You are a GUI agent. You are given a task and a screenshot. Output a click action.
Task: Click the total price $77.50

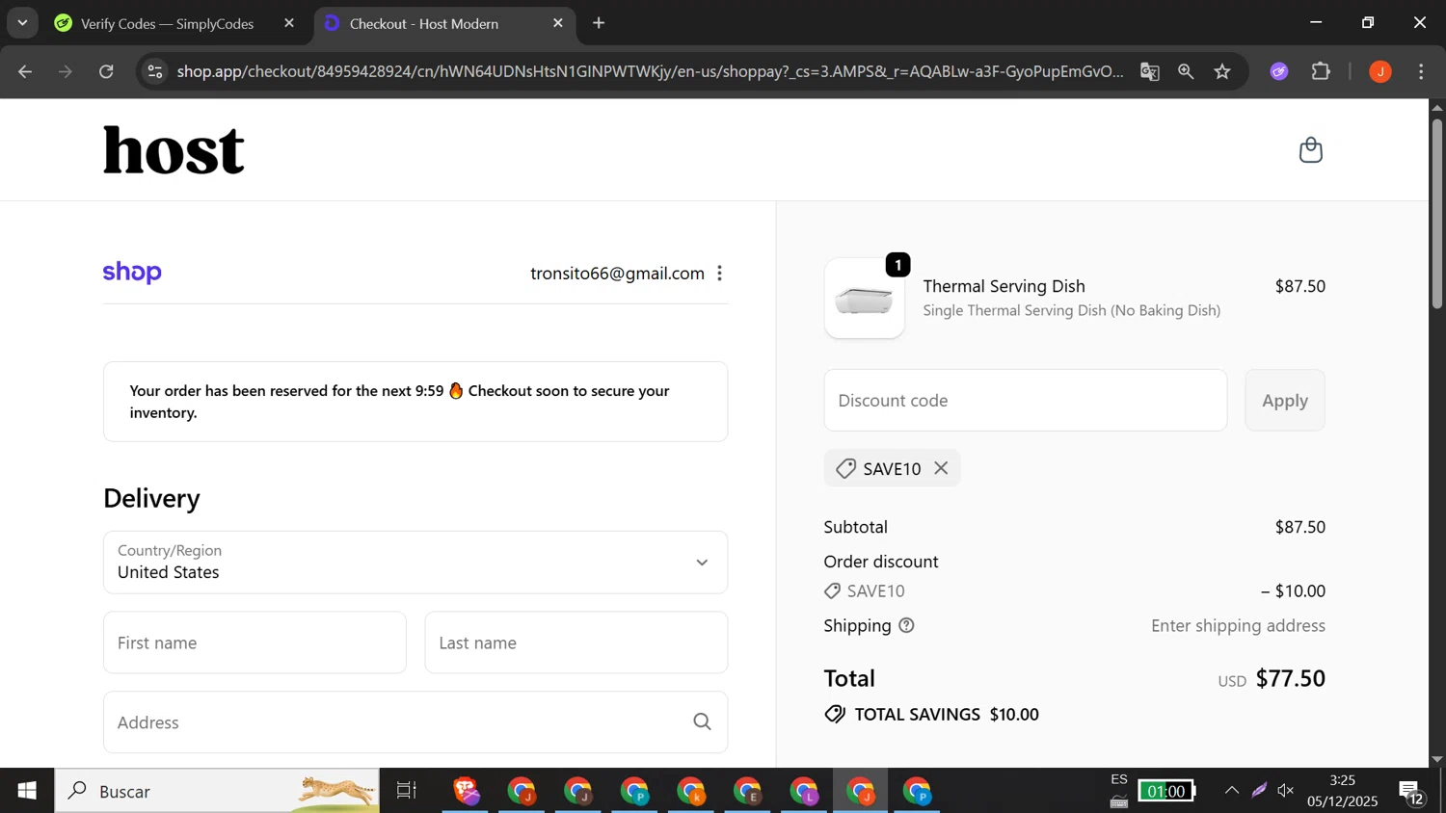pos(1291,678)
